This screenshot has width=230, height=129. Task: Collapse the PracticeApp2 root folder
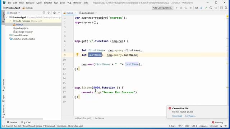click(6, 17)
